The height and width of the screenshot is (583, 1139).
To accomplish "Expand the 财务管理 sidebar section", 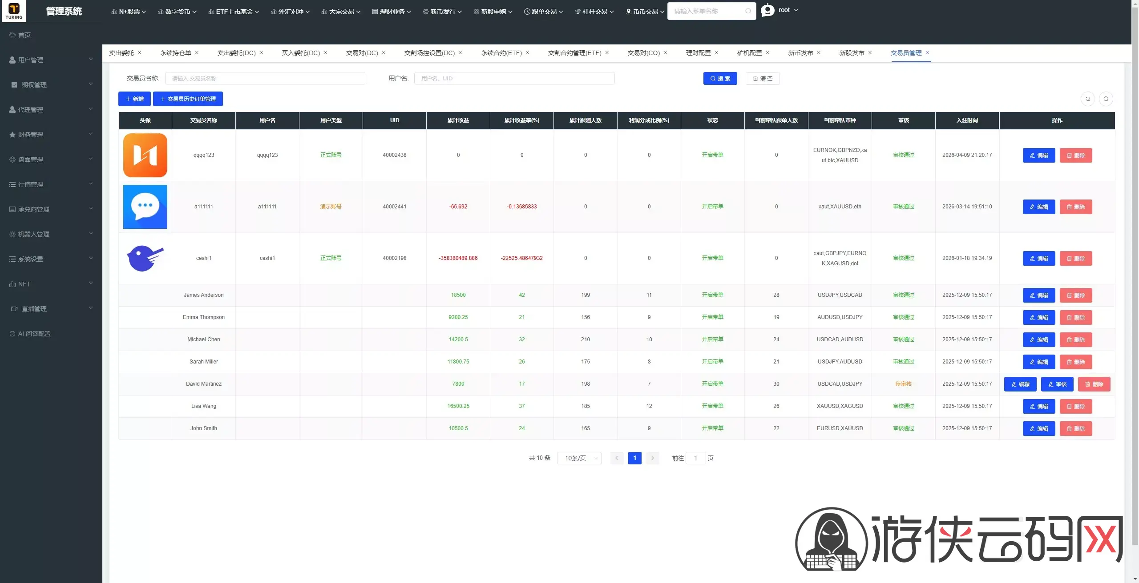I will click(x=51, y=135).
